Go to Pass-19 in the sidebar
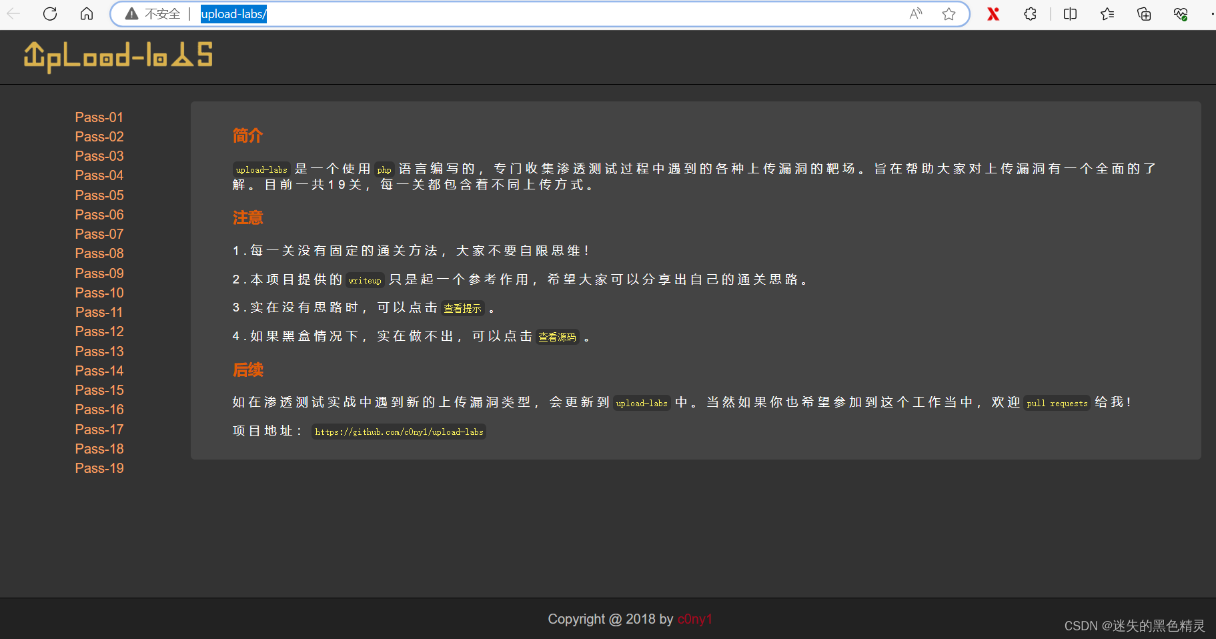The image size is (1216, 639). 99,468
